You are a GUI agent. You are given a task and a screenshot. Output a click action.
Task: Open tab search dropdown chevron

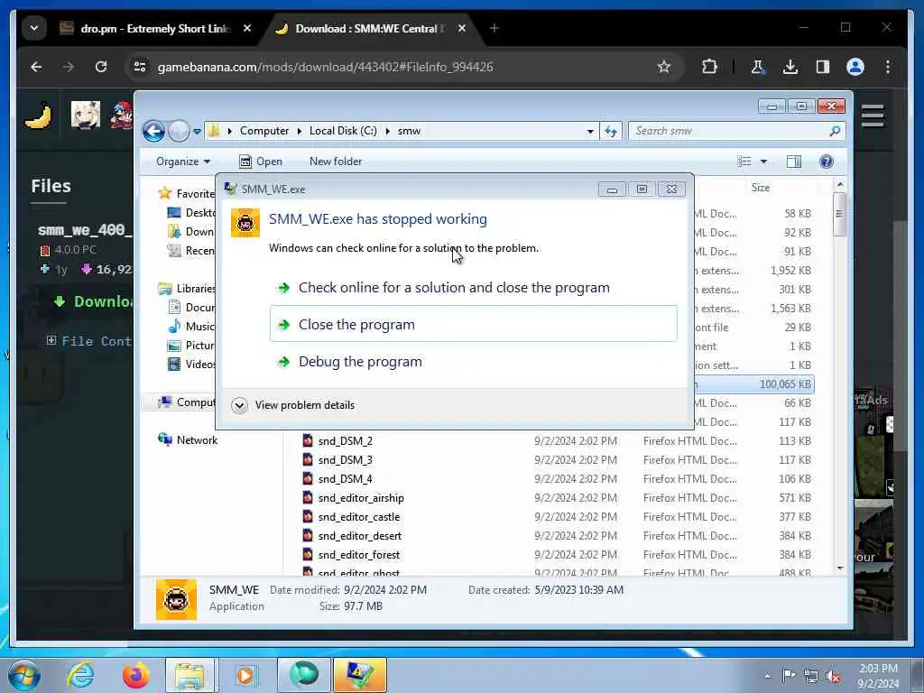click(34, 28)
